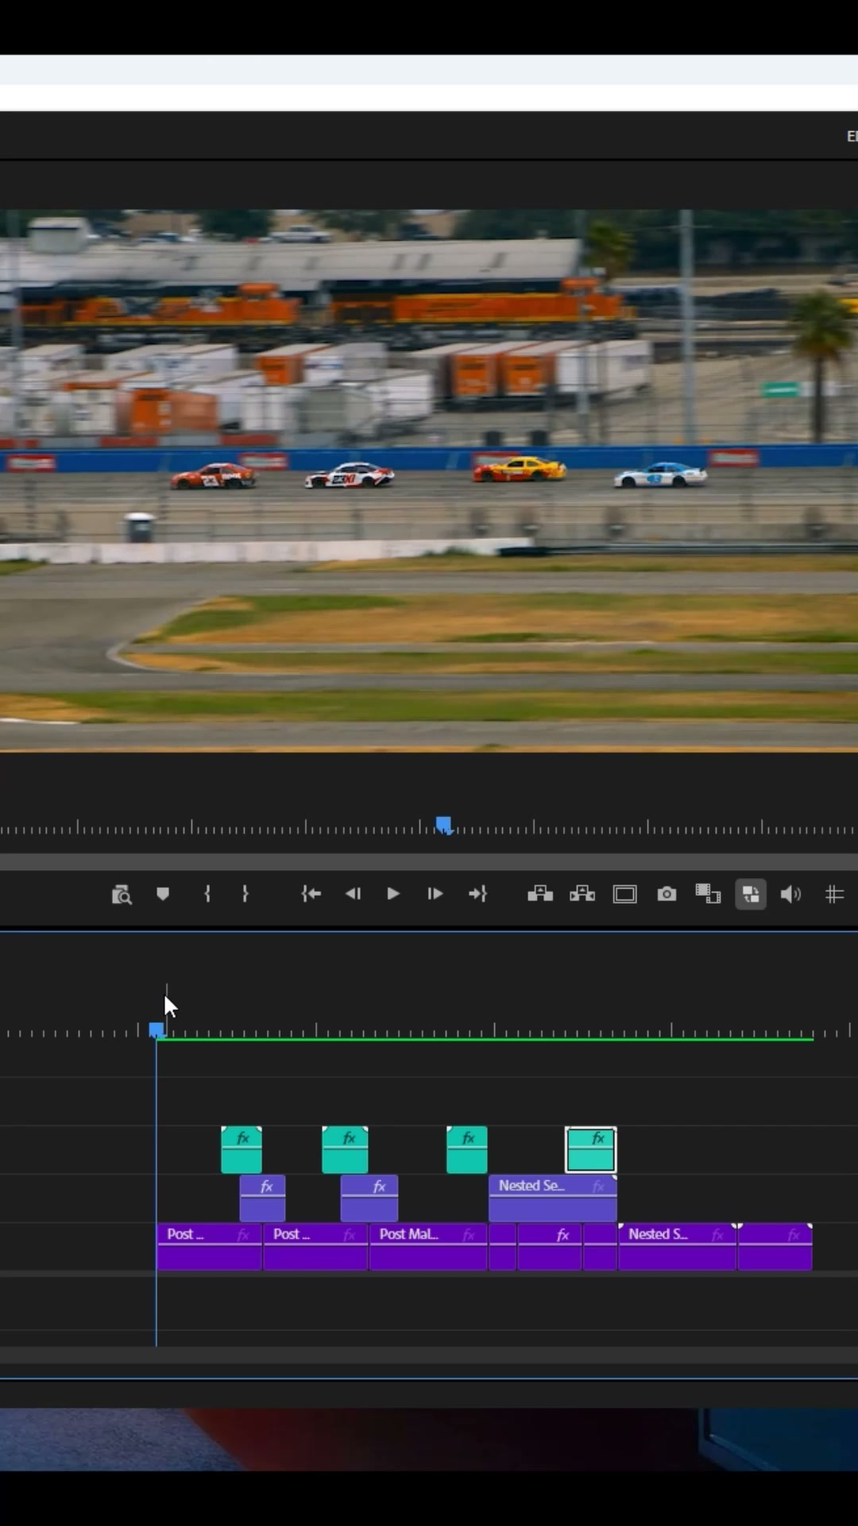Click the green render bar on the timeline ruler
This screenshot has height=1526, width=858.
pyautogui.click(x=485, y=1038)
